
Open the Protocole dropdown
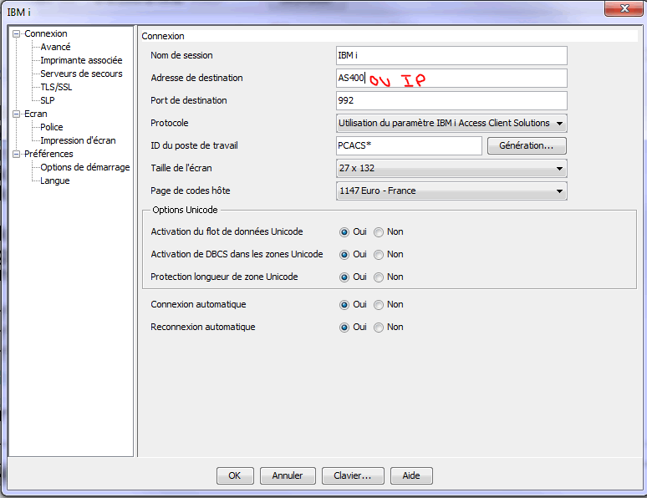[x=451, y=123]
